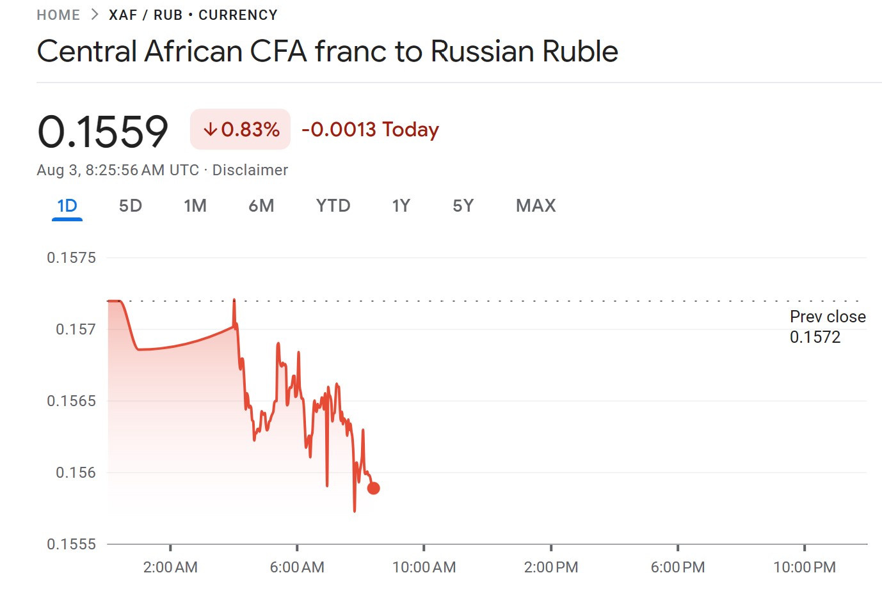Screen dimensions: 882x605
Task: Click the 0.83% change badge
Action: (x=240, y=129)
